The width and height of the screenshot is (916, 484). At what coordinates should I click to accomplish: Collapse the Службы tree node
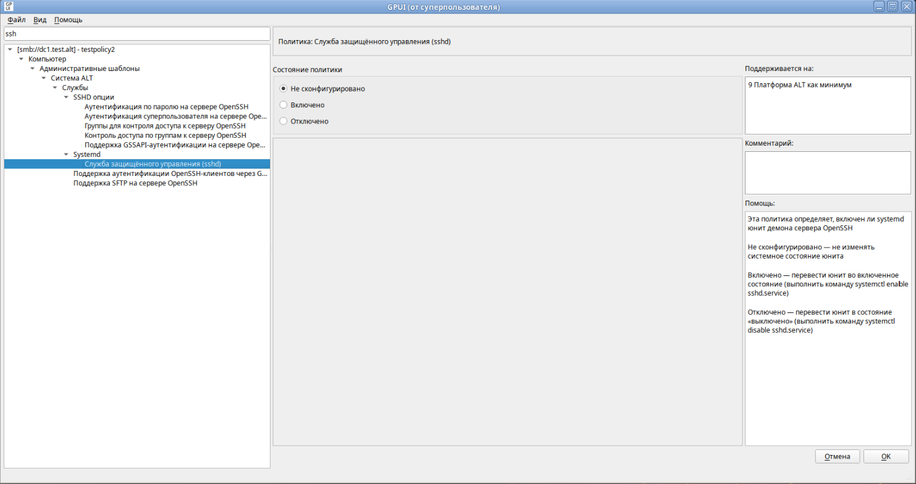click(x=55, y=88)
